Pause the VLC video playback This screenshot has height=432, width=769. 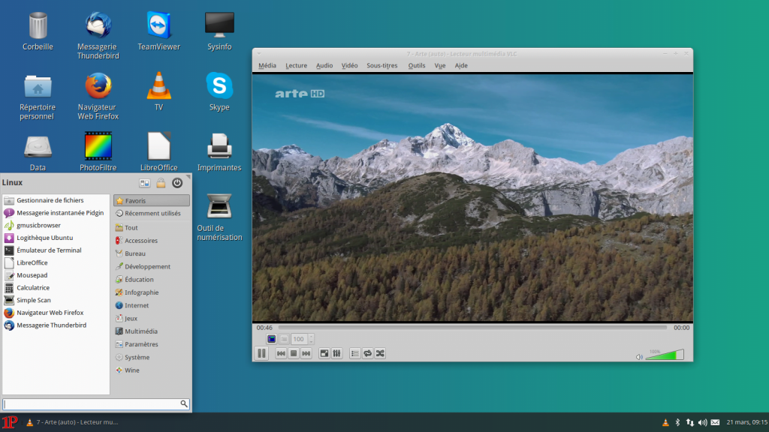pos(261,353)
